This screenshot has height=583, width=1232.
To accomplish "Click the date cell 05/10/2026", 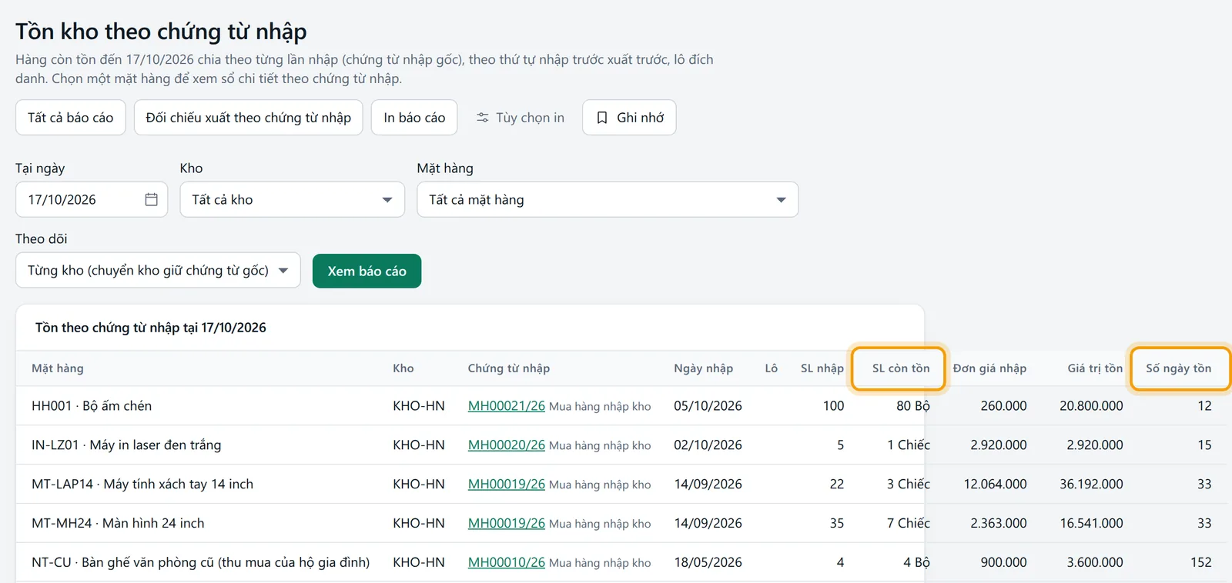I will coord(708,405).
